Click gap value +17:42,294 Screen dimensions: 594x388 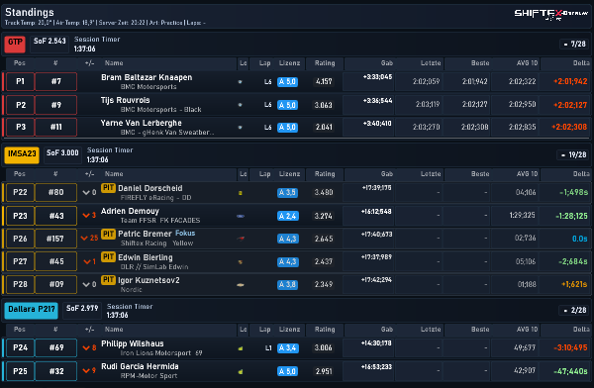[376, 280]
